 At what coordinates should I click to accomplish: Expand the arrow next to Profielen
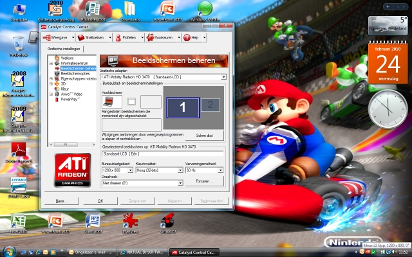click(142, 37)
